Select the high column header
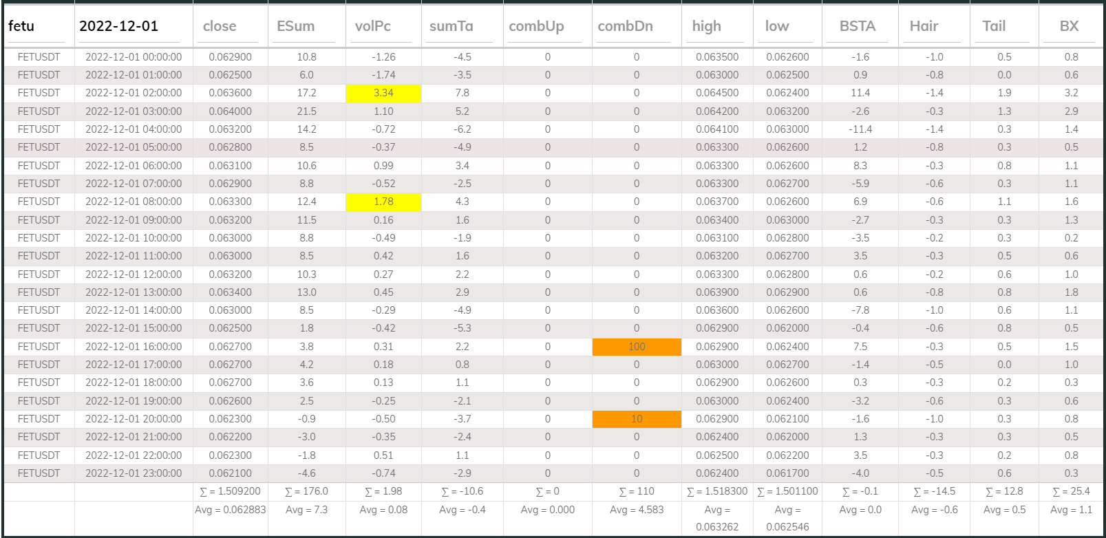The height and width of the screenshot is (538, 1106). (706, 26)
